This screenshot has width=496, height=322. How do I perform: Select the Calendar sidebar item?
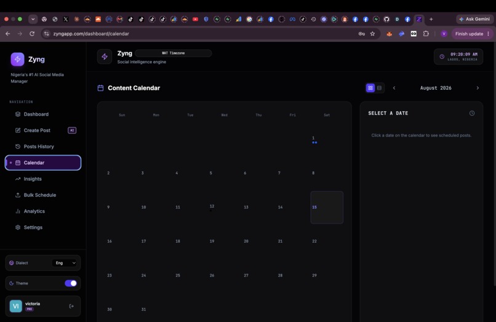click(43, 163)
